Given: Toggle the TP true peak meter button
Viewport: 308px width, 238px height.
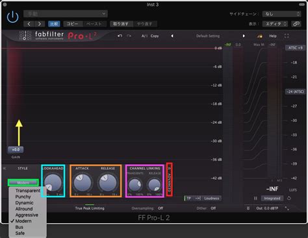Looking at the screenshot, I should tap(188, 198).
